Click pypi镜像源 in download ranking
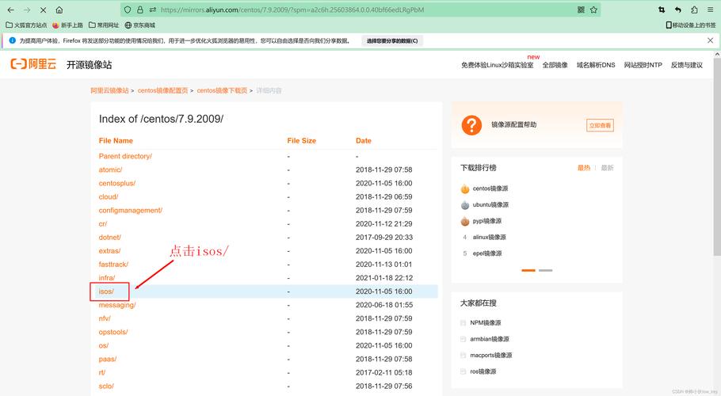The width and height of the screenshot is (721, 396). point(487,221)
